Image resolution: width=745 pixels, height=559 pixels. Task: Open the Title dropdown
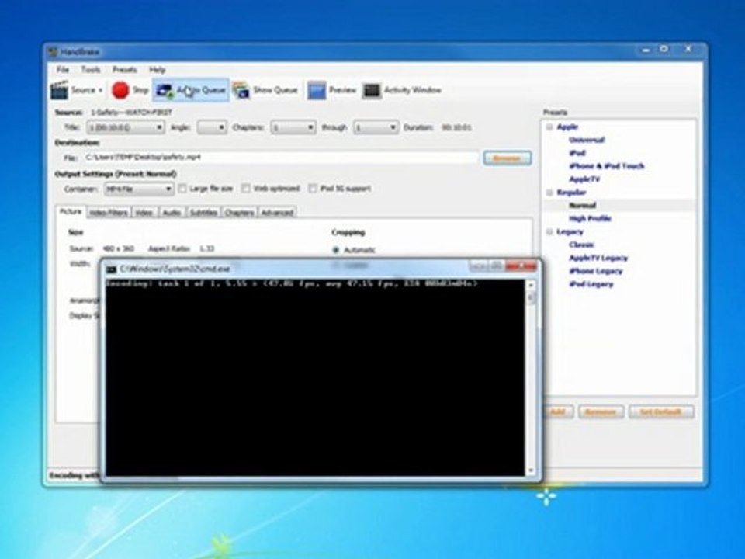126,127
